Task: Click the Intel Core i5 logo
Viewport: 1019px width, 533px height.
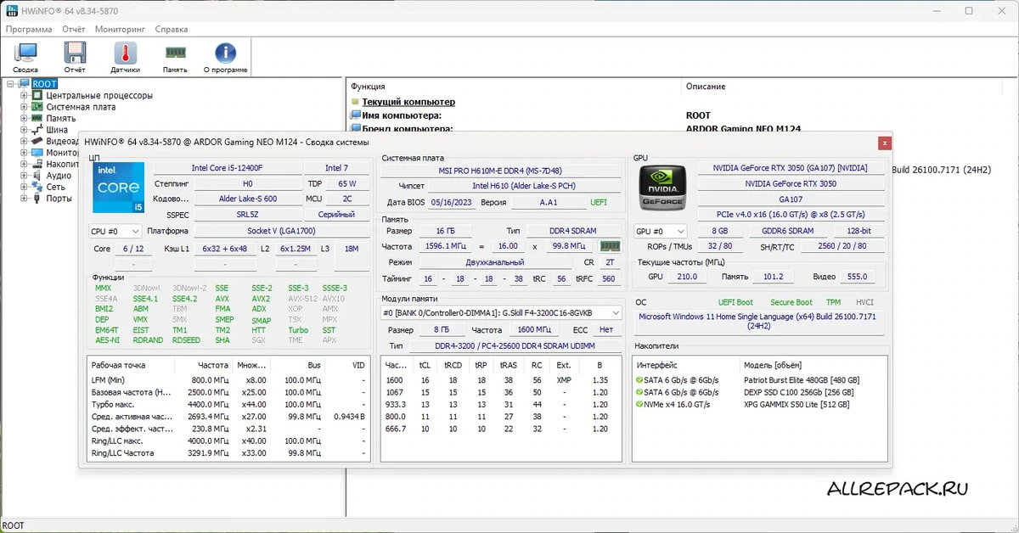Action: click(x=117, y=188)
